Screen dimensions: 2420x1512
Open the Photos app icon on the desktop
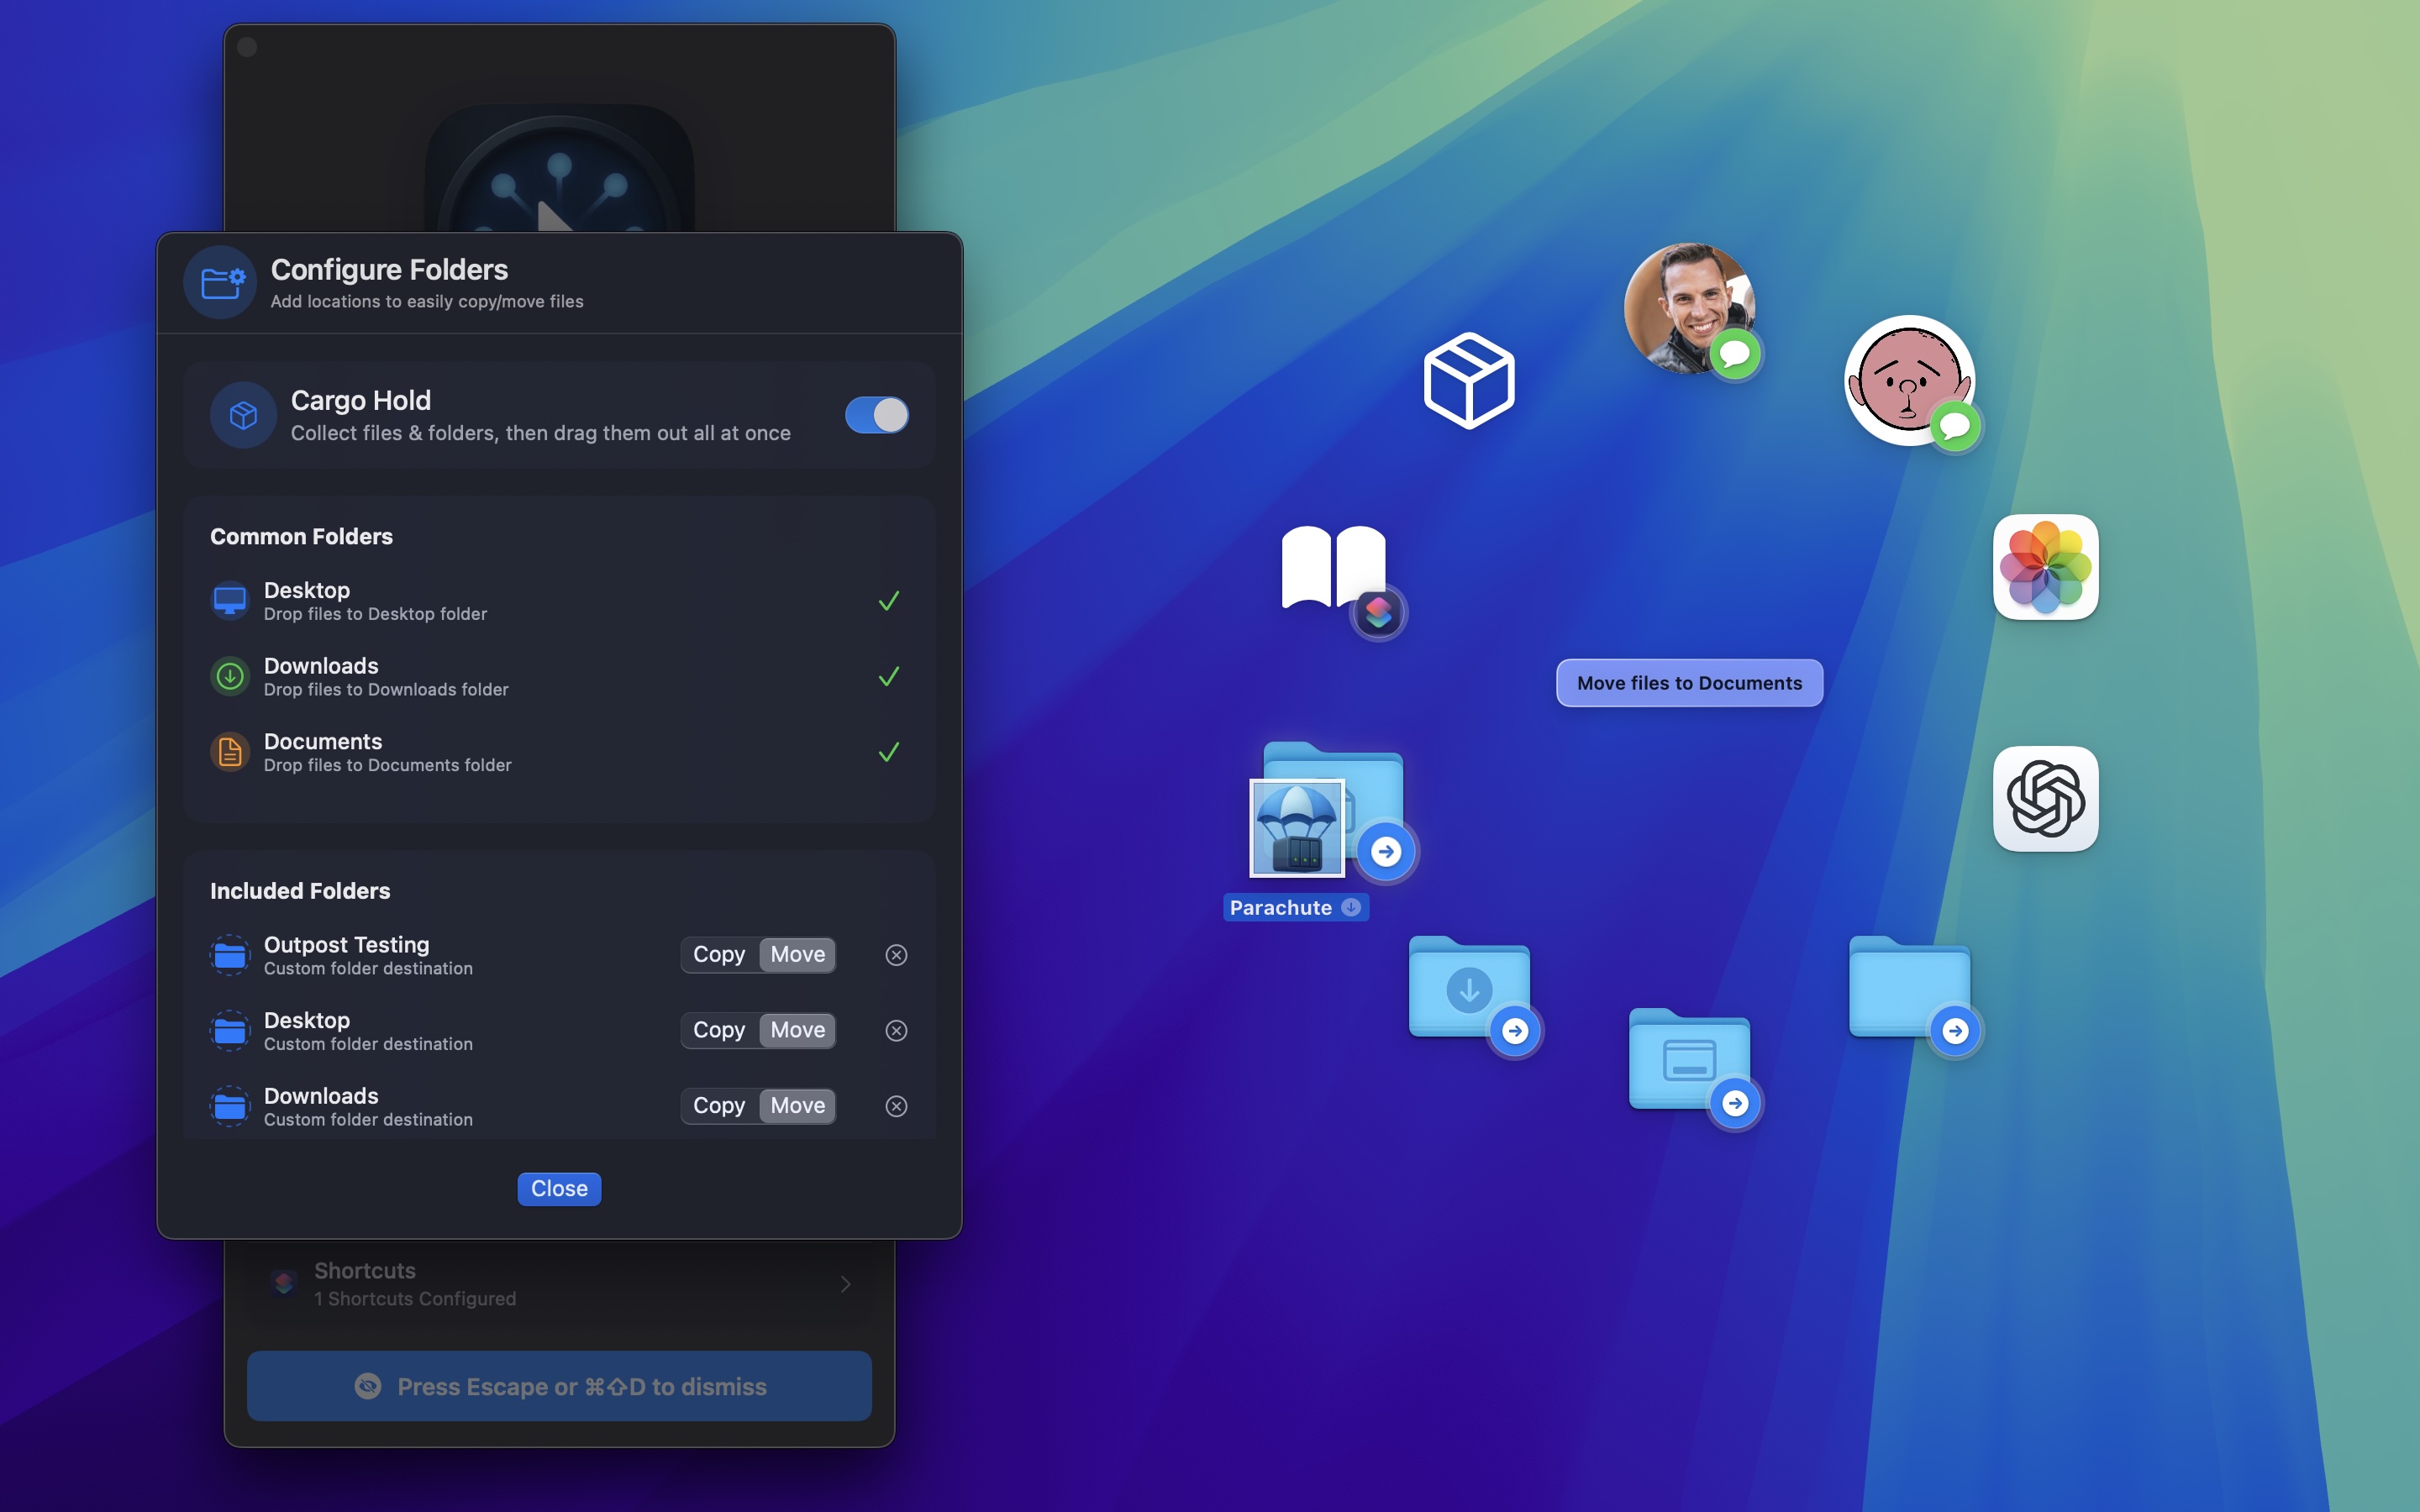click(x=2044, y=568)
